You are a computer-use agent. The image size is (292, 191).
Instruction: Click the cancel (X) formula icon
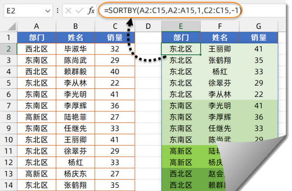coord(68,11)
